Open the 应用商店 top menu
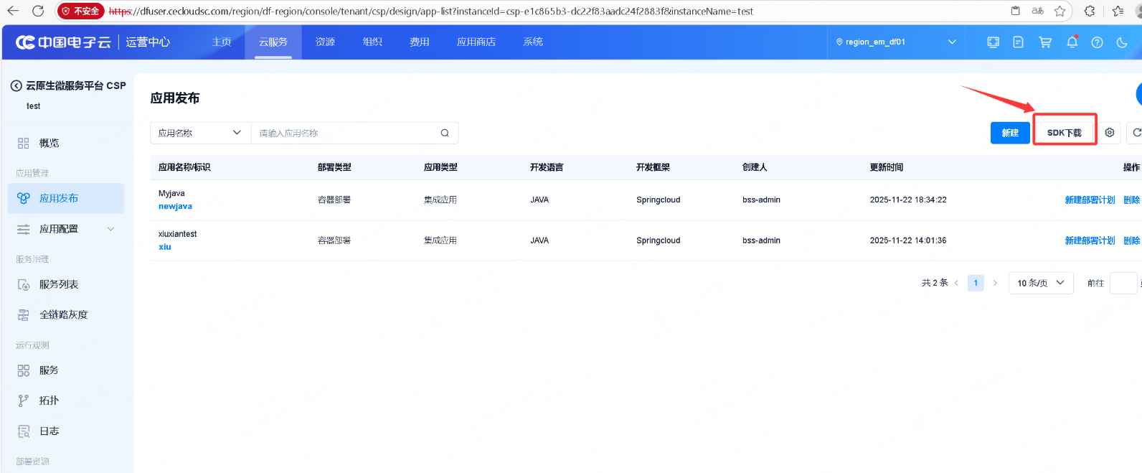 pyautogui.click(x=476, y=42)
